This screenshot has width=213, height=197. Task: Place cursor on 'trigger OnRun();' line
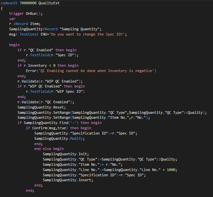[x=26, y=13]
